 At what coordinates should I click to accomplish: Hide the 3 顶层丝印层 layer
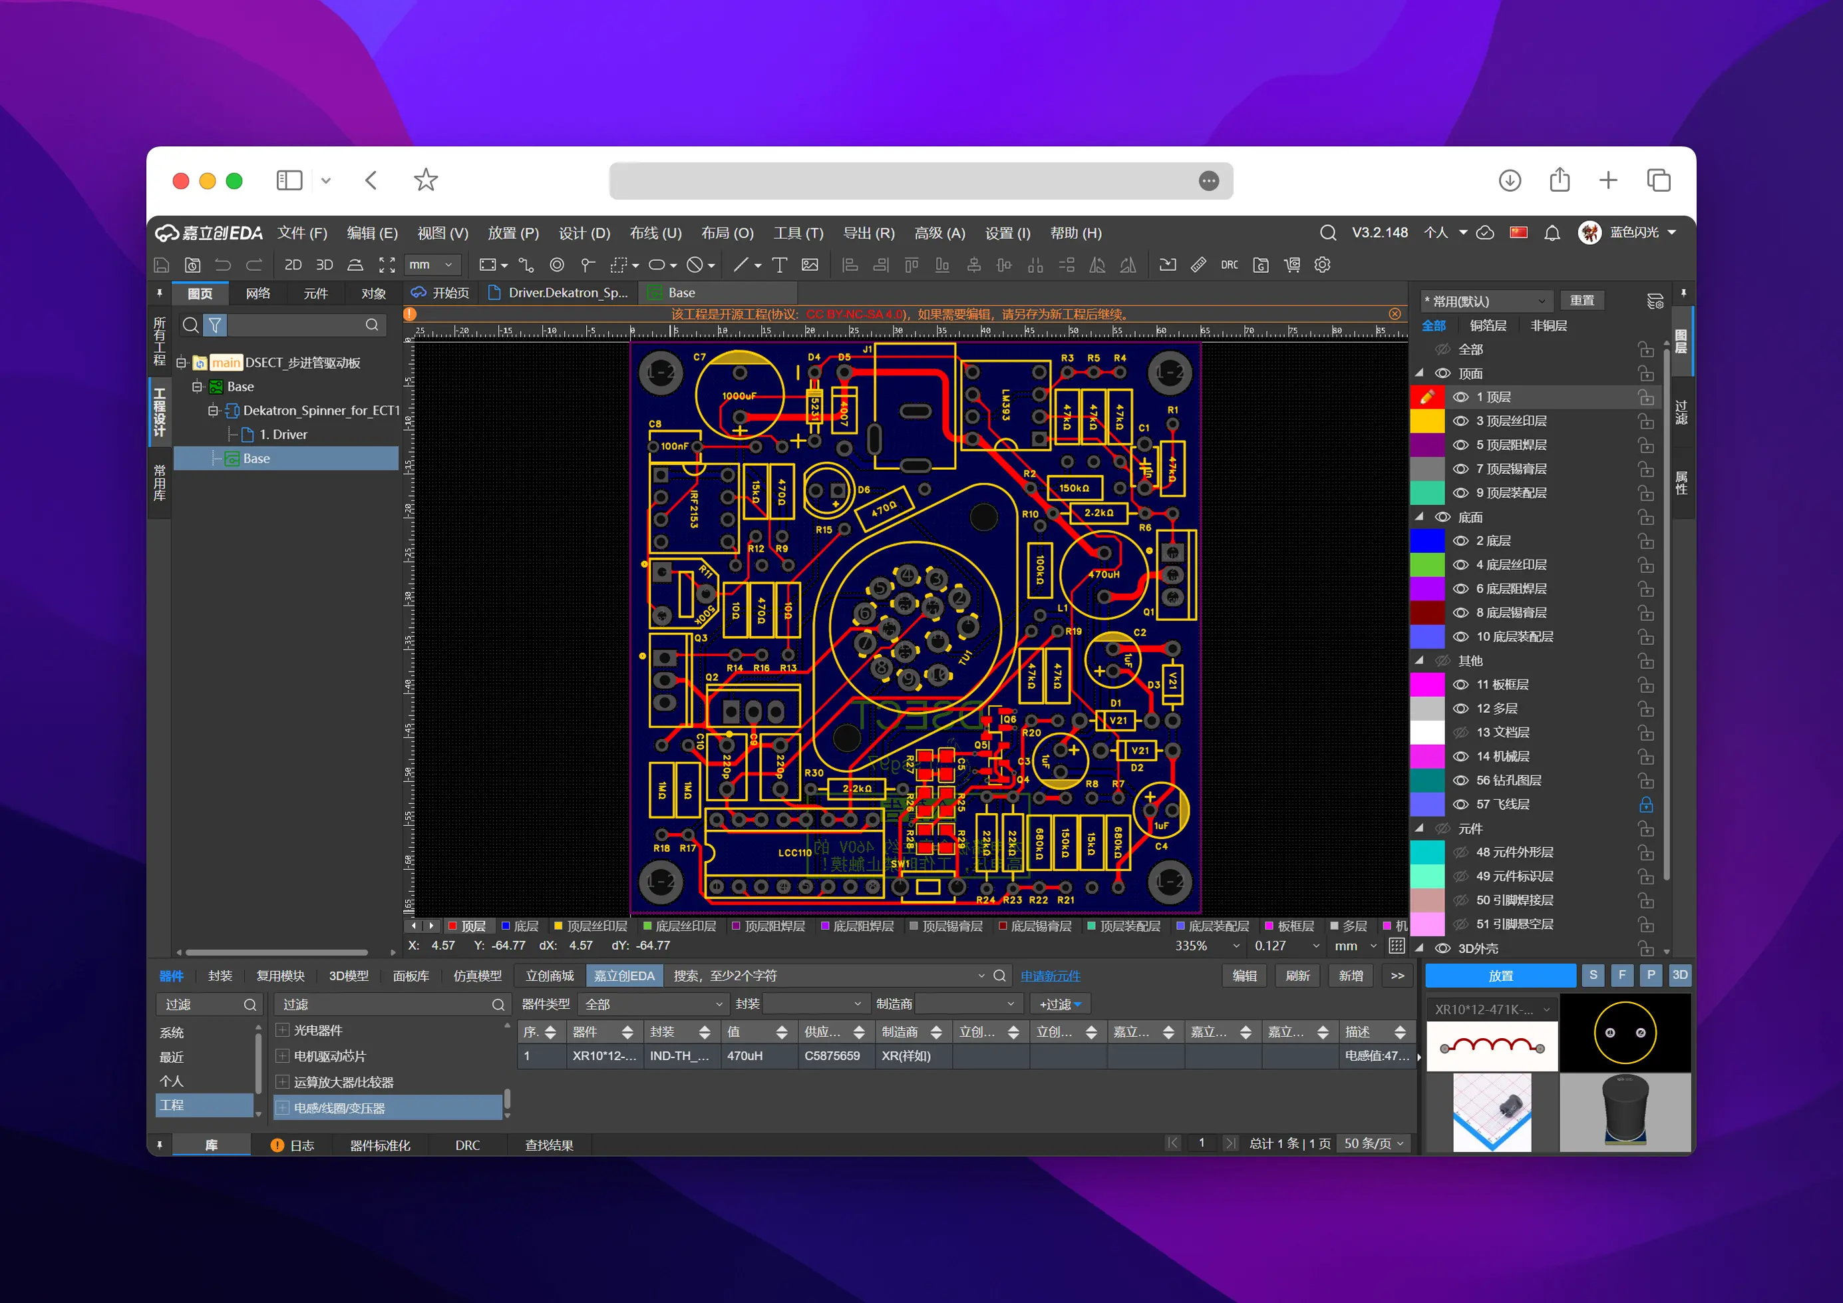[1461, 421]
